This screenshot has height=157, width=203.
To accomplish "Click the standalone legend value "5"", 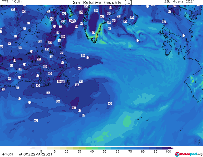I will 41,151.
